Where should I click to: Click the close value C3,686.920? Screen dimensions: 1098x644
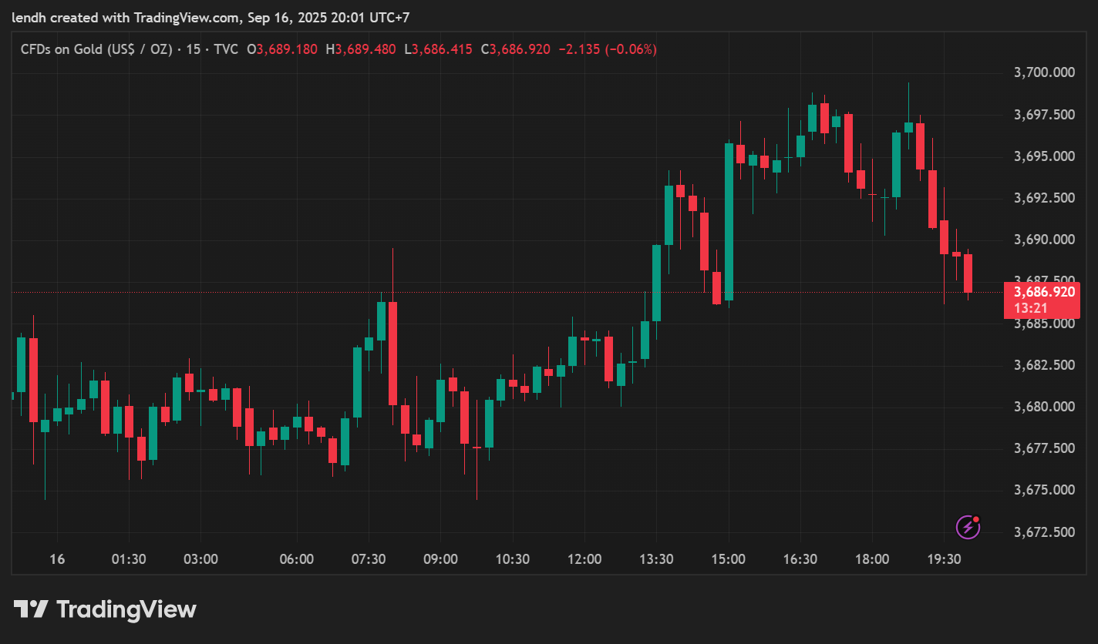(x=515, y=49)
